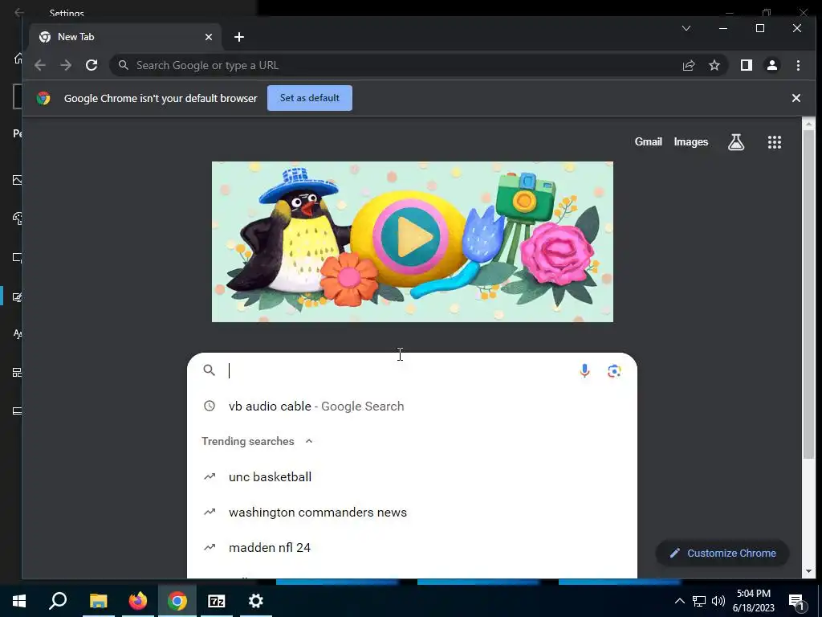Start voice search with microphone icon

[584, 371]
